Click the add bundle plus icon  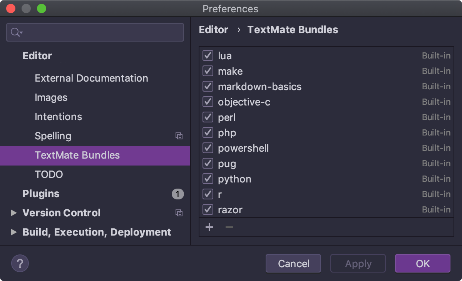click(209, 227)
